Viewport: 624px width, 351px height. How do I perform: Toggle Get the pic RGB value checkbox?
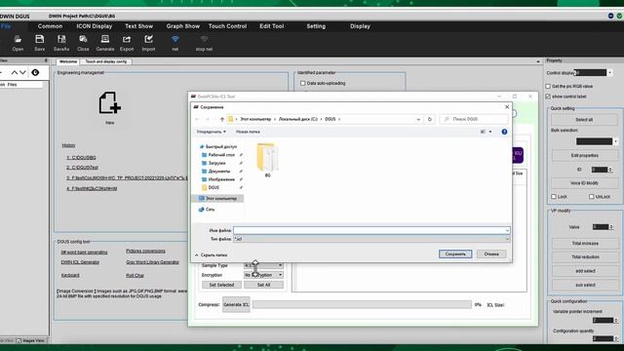point(548,87)
